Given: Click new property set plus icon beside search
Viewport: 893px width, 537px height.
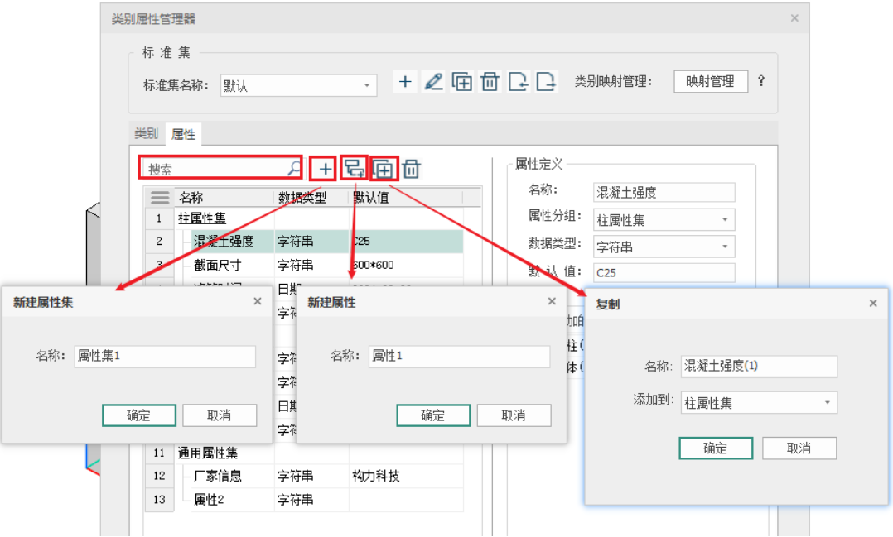Looking at the screenshot, I should click(x=326, y=169).
